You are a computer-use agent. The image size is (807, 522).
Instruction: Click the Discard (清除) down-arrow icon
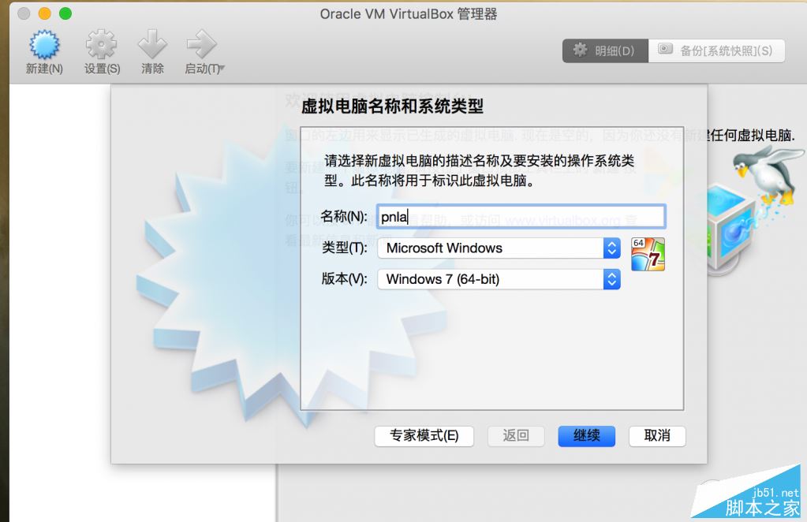(152, 44)
